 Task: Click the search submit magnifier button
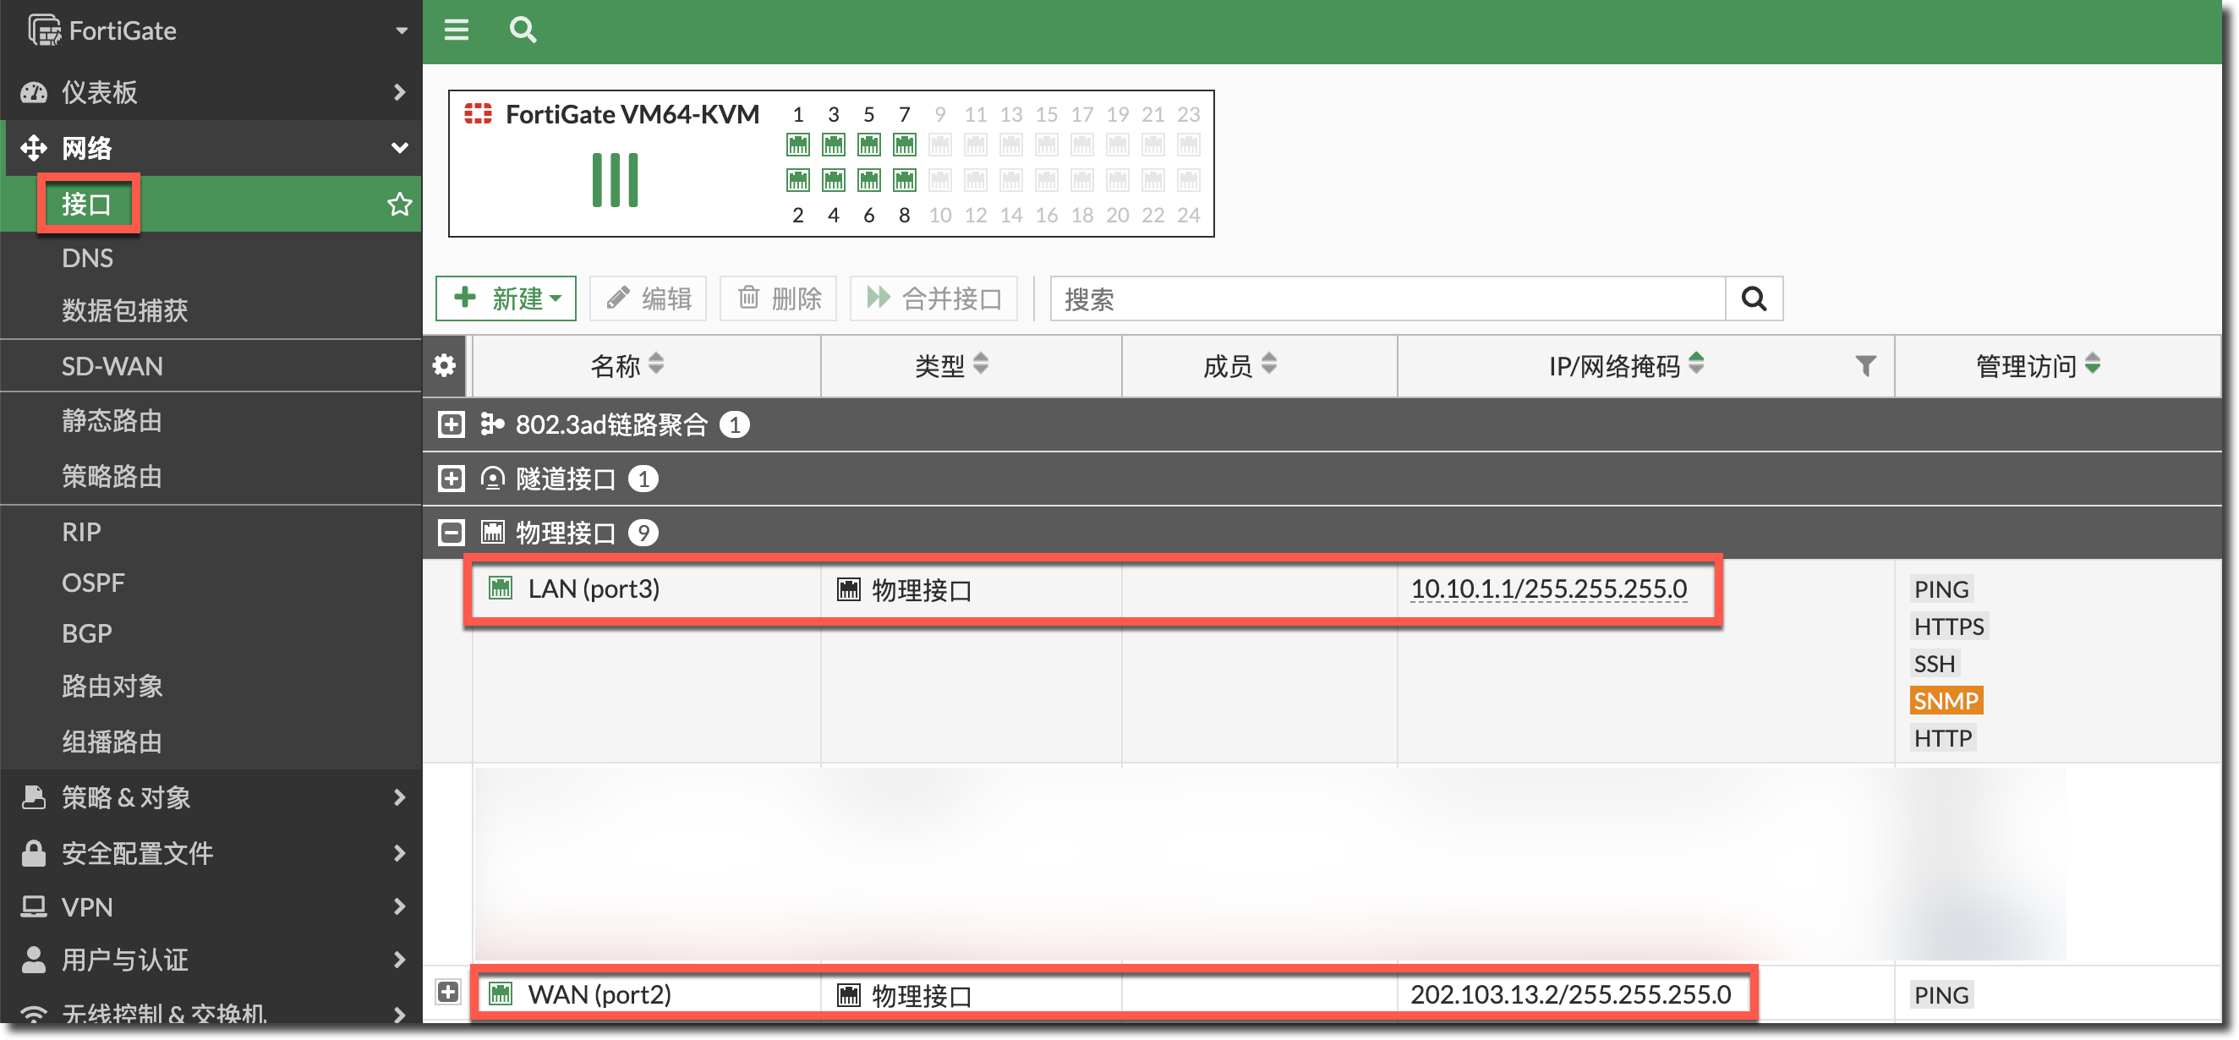click(1753, 298)
